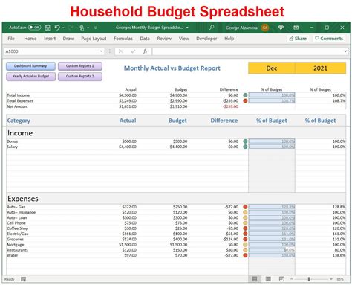The image size is (352, 285).
Task: Click the green indicator for Total Income
Action: click(x=245, y=95)
